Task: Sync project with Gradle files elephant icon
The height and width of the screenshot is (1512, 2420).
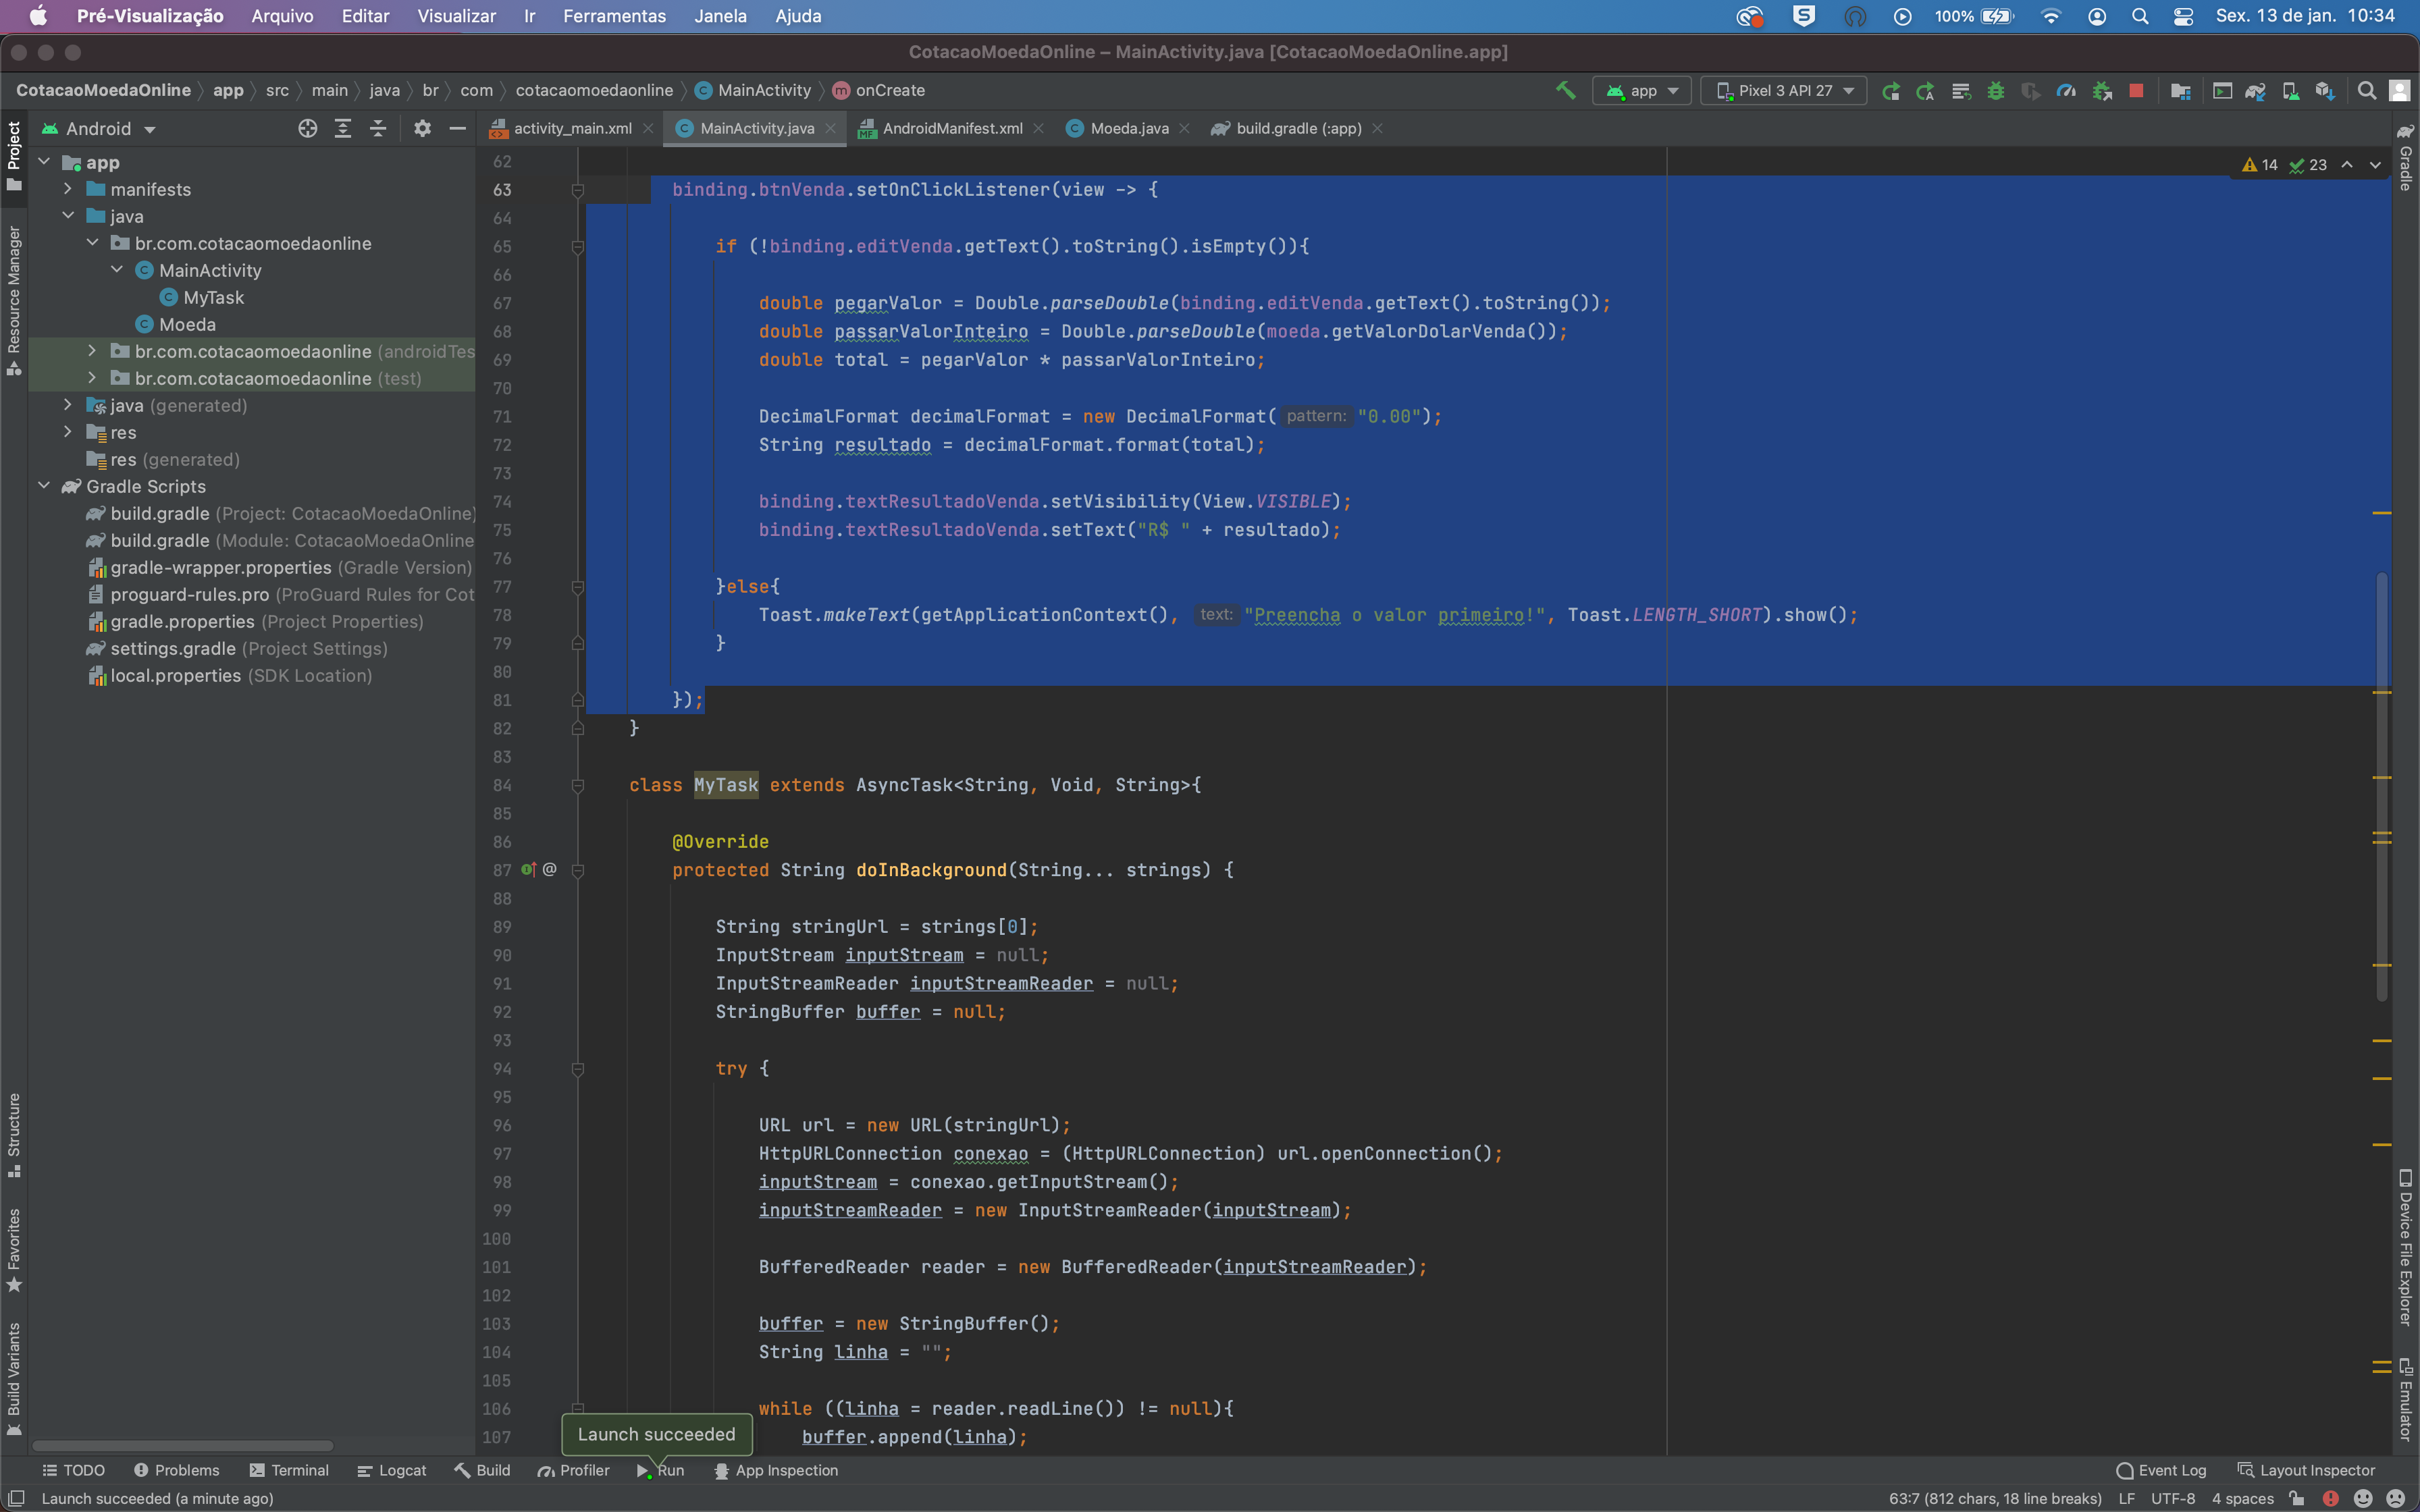Action: (2255, 91)
